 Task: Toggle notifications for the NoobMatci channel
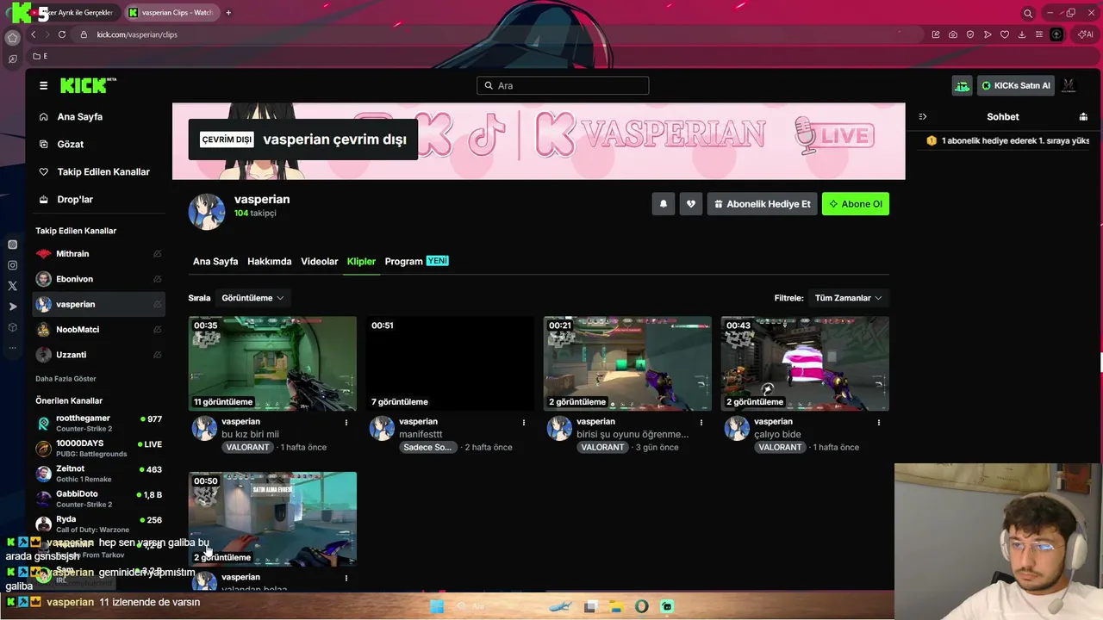pos(157,330)
